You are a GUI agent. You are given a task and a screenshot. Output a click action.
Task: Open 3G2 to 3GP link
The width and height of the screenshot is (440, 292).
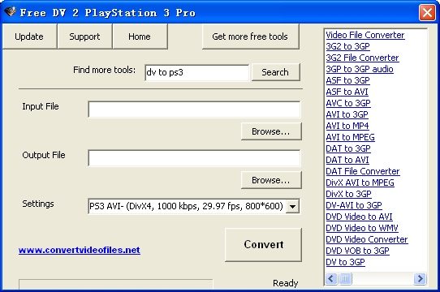coord(348,46)
